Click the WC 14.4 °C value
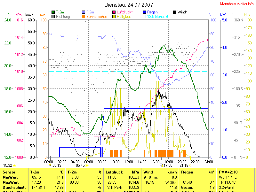Screen dimensions: 256x192 click(x=227, y=177)
